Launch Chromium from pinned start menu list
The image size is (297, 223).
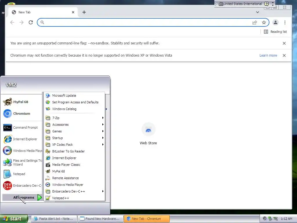(21, 114)
